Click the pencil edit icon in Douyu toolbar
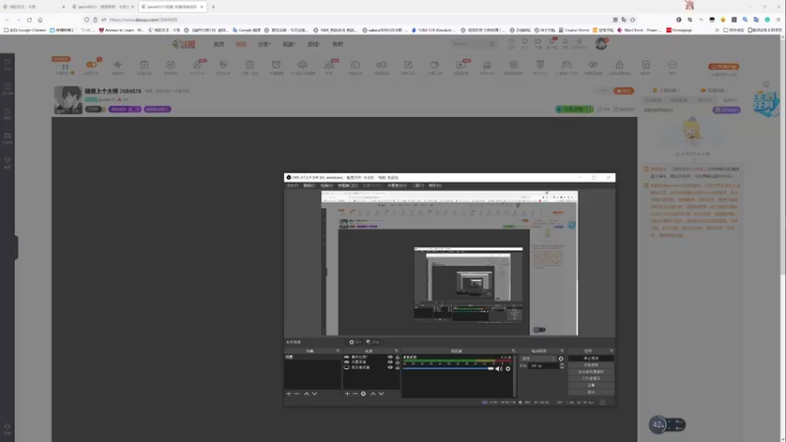The width and height of the screenshot is (786, 442). 408,65
